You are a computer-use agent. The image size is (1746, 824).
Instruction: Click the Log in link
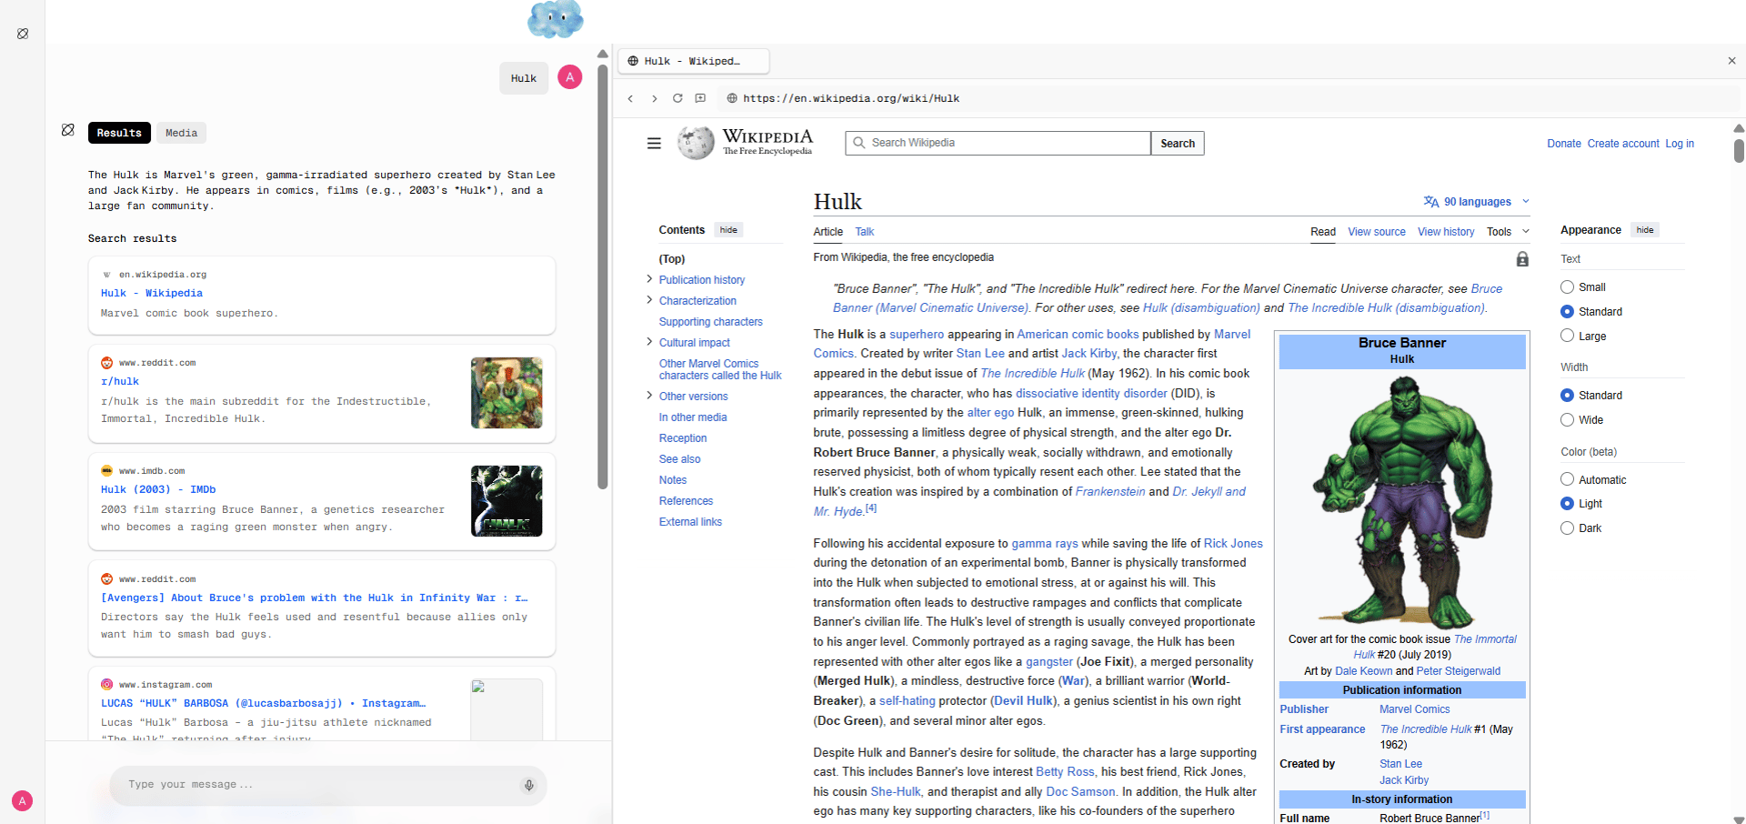coord(1680,144)
